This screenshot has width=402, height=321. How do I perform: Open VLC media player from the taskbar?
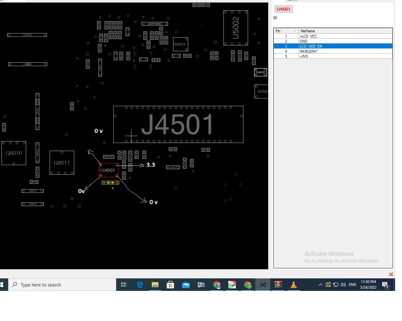coord(294,285)
